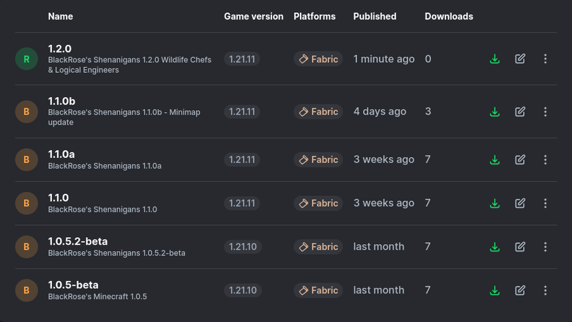
Task: Show more actions for 1.1.0
Action: pos(545,203)
